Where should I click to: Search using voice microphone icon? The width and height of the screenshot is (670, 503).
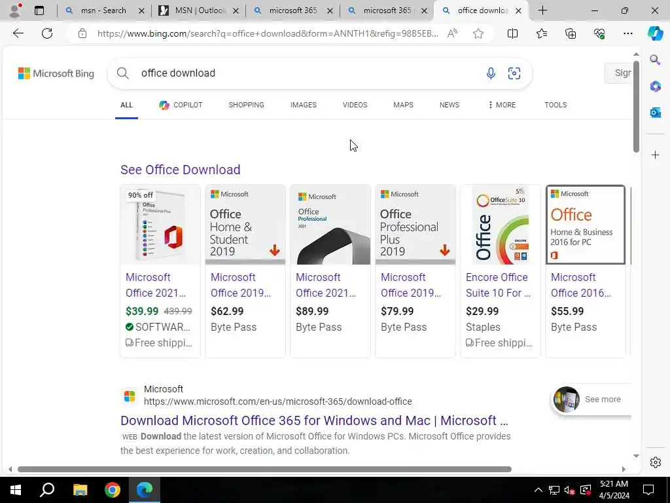point(491,73)
